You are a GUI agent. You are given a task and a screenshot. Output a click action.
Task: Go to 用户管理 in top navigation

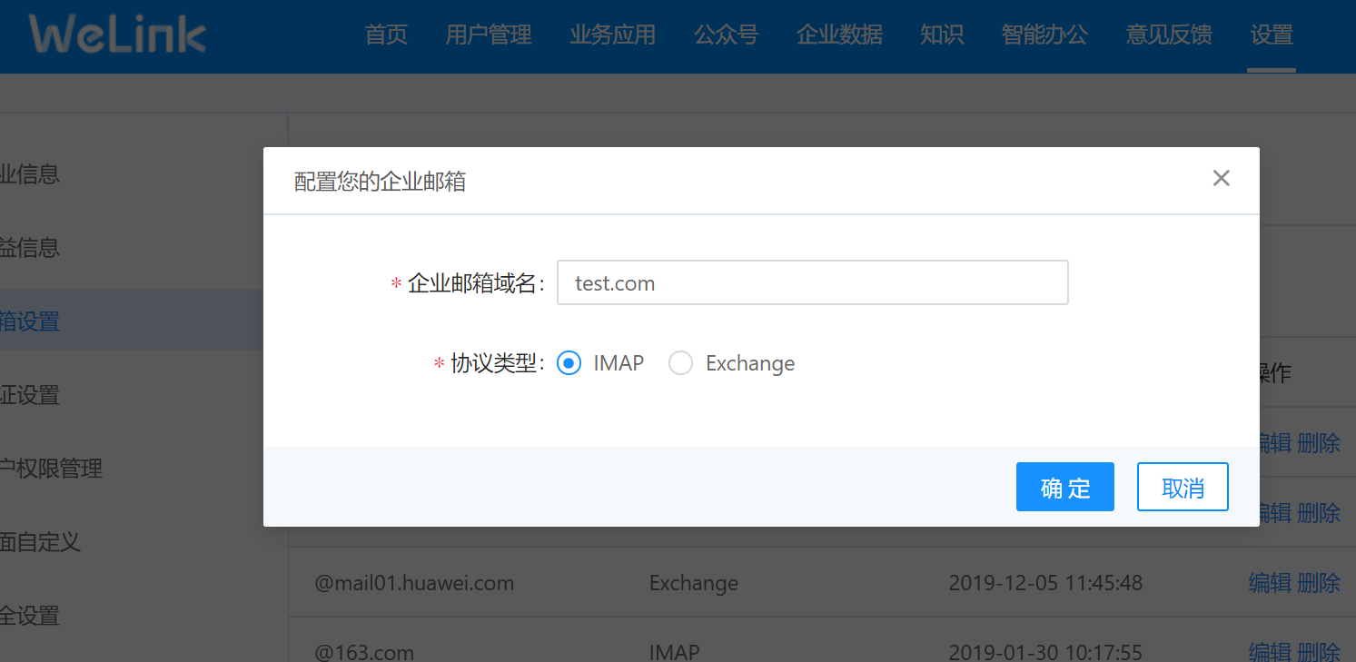coord(489,35)
